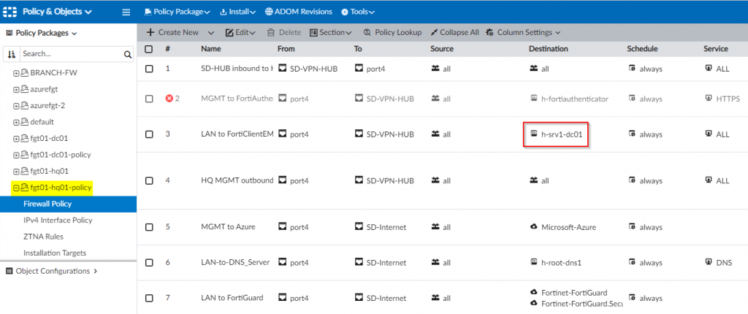Click the h-srv1-dc01 destination object
This screenshot has height=314, width=748.
coord(561,134)
